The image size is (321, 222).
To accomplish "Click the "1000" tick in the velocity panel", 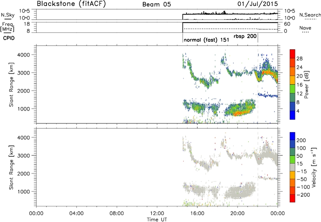I will pyautogui.click(x=23, y=192).
